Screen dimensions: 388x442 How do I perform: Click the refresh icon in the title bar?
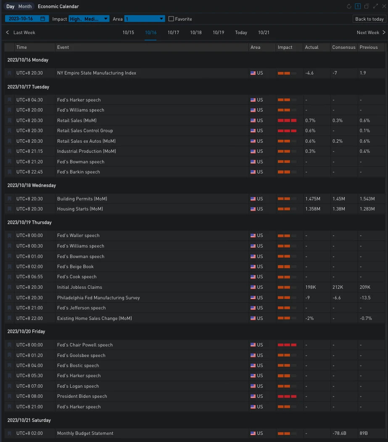(349, 6)
